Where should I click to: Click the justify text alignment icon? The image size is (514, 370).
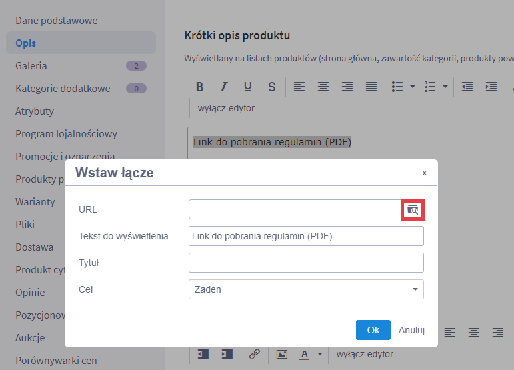(x=371, y=87)
